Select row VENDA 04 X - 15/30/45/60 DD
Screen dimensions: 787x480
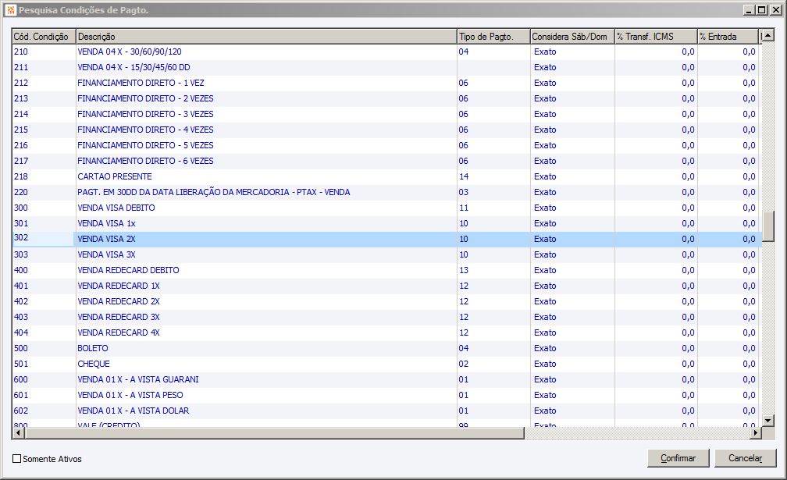click(387, 67)
